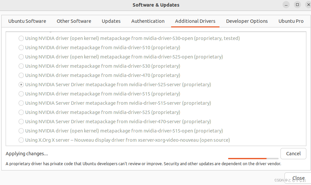Cancel the applying changes operation
The image size is (311, 185).
(293, 154)
